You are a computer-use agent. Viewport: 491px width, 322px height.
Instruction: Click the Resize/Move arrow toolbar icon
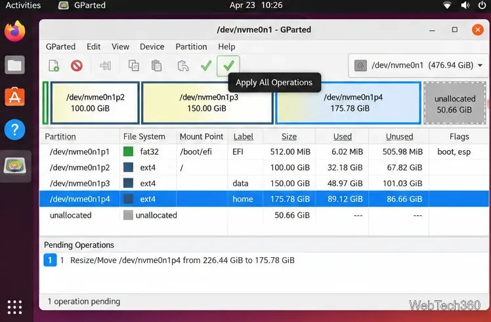click(105, 66)
